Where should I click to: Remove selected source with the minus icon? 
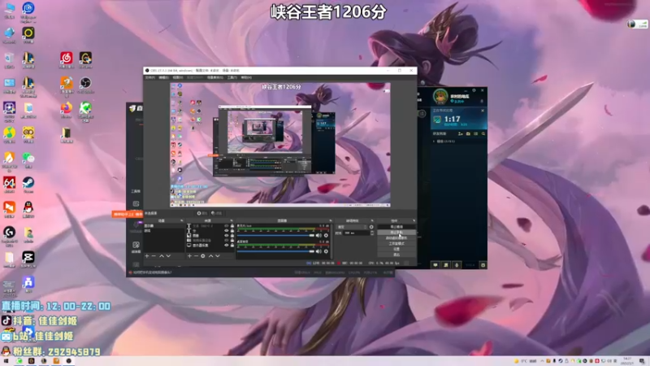pyautogui.click(x=196, y=256)
